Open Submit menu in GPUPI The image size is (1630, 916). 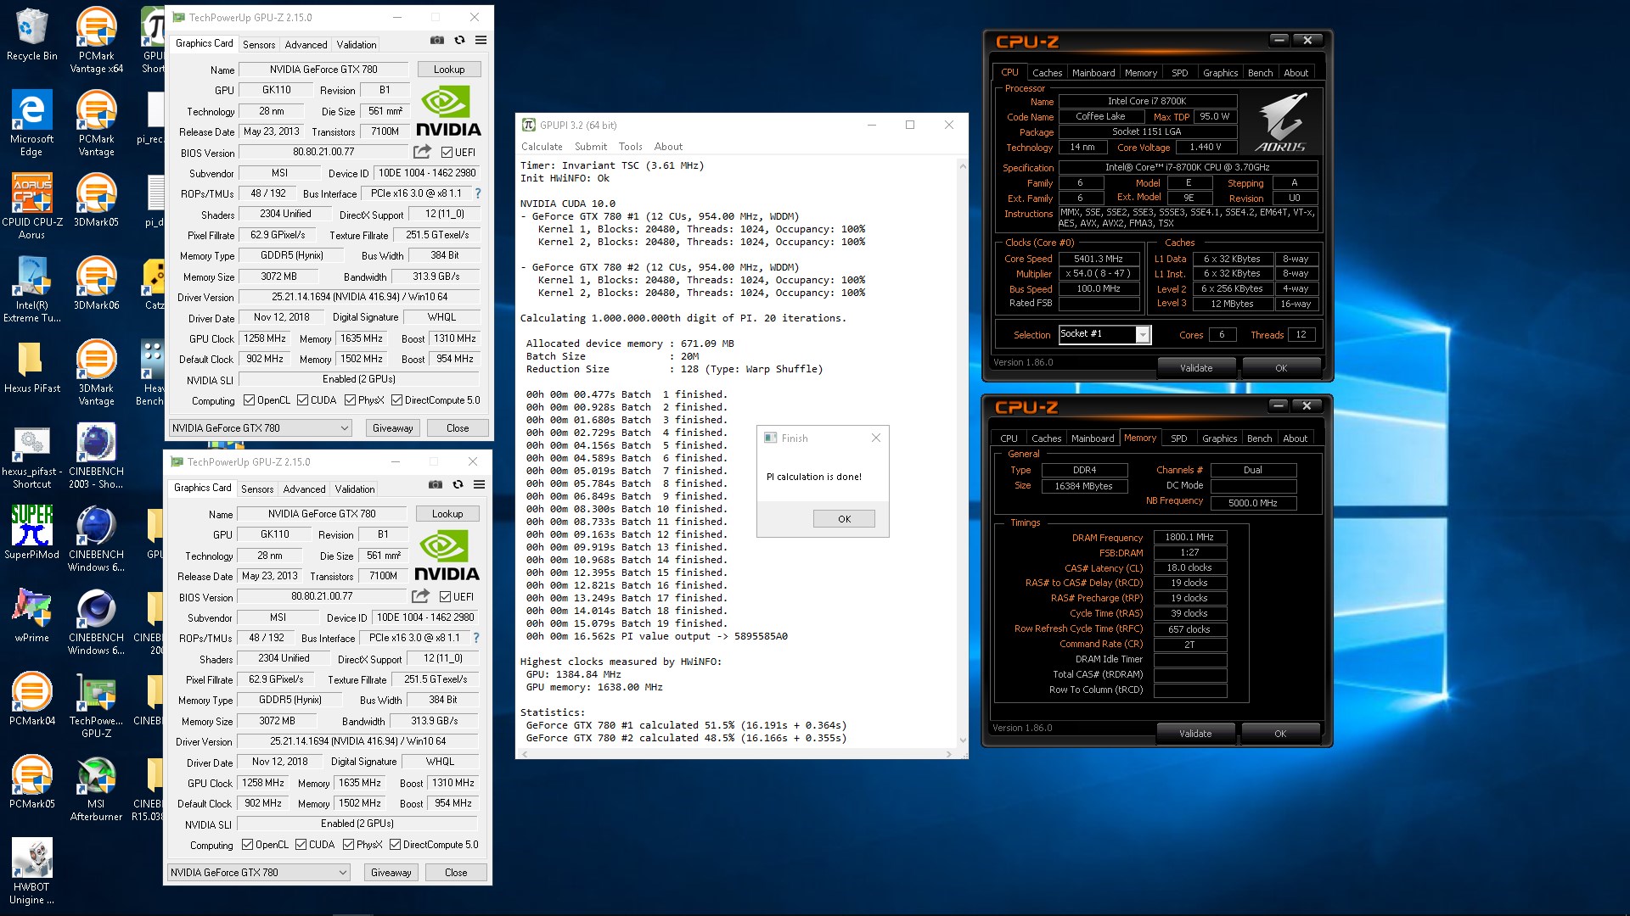point(591,147)
